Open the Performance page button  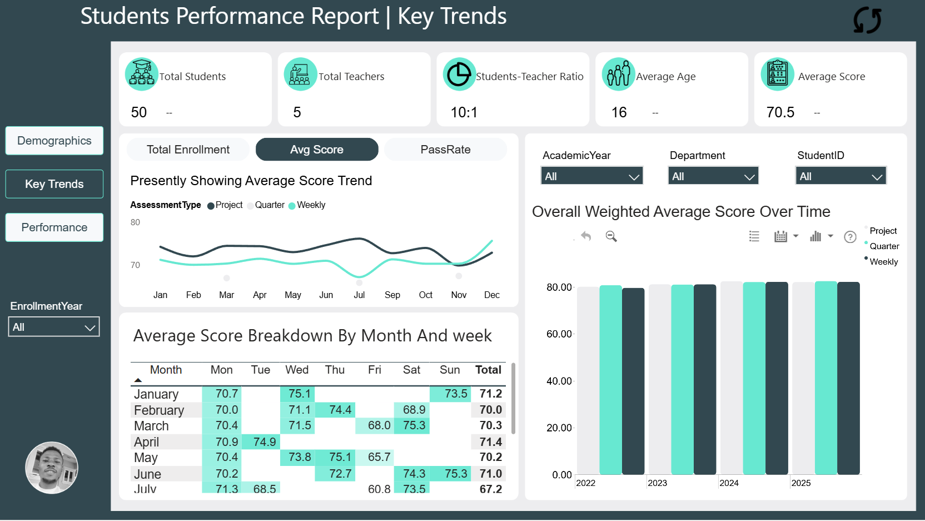pos(54,227)
